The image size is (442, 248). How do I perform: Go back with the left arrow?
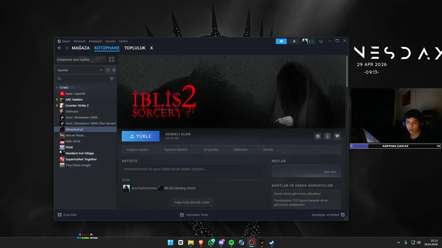[59, 48]
